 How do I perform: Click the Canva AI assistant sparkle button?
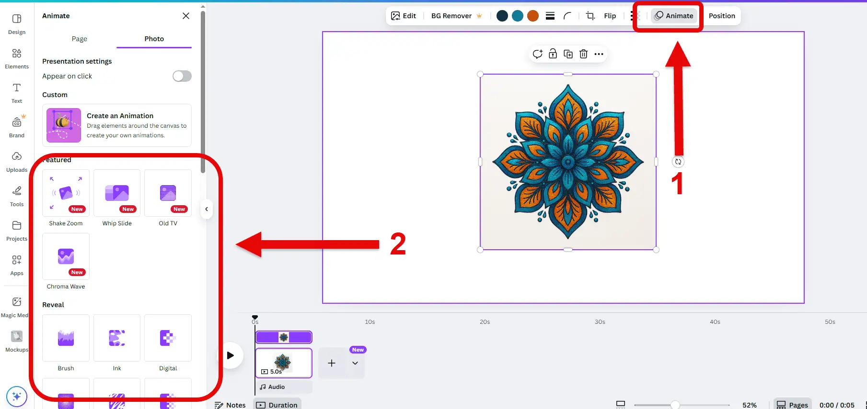[17, 396]
